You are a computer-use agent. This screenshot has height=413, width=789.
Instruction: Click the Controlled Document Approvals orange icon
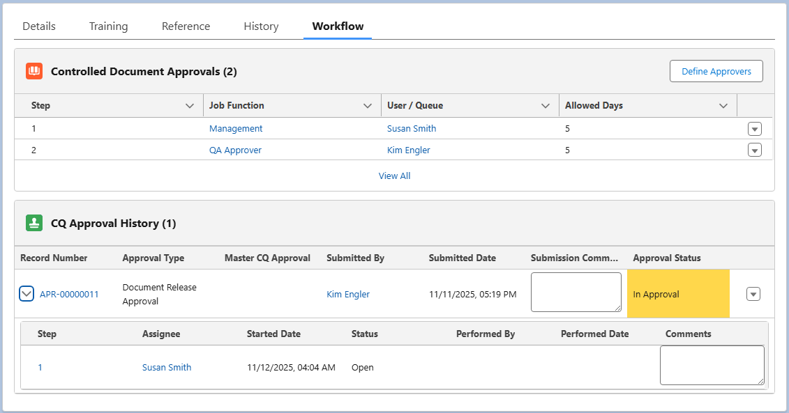pyautogui.click(x=34, y=71)
